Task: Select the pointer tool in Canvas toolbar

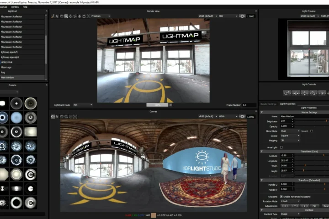Action: click(57, 116)
